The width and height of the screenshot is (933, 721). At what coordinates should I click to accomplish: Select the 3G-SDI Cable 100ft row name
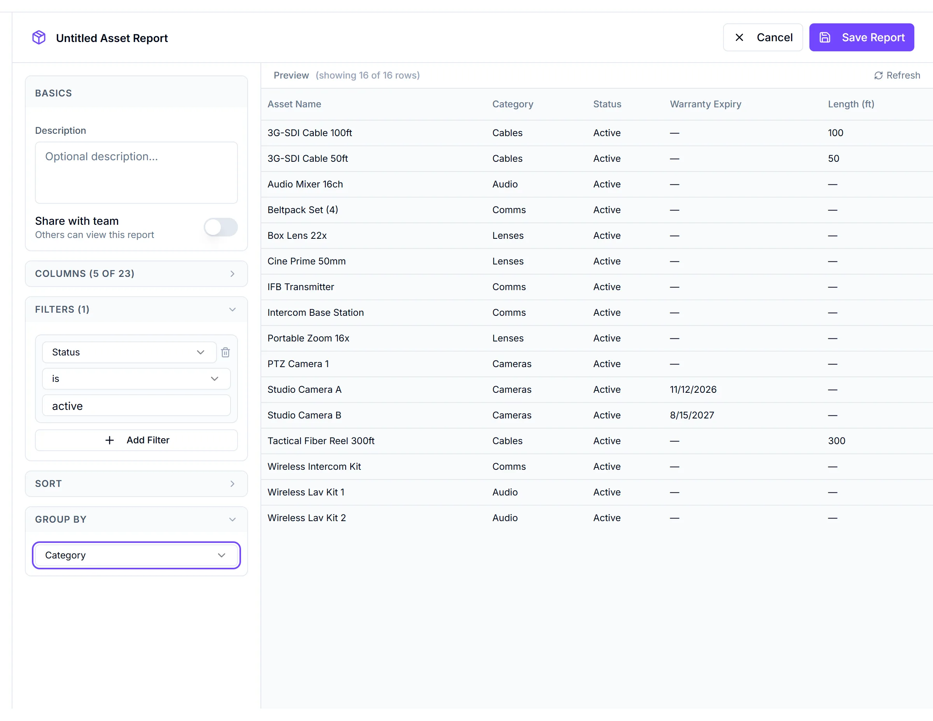(310, 133)
